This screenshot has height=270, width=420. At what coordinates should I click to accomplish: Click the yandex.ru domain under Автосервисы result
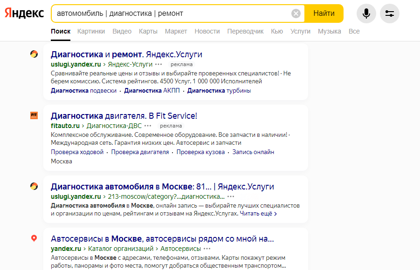[x=66, y=249]
